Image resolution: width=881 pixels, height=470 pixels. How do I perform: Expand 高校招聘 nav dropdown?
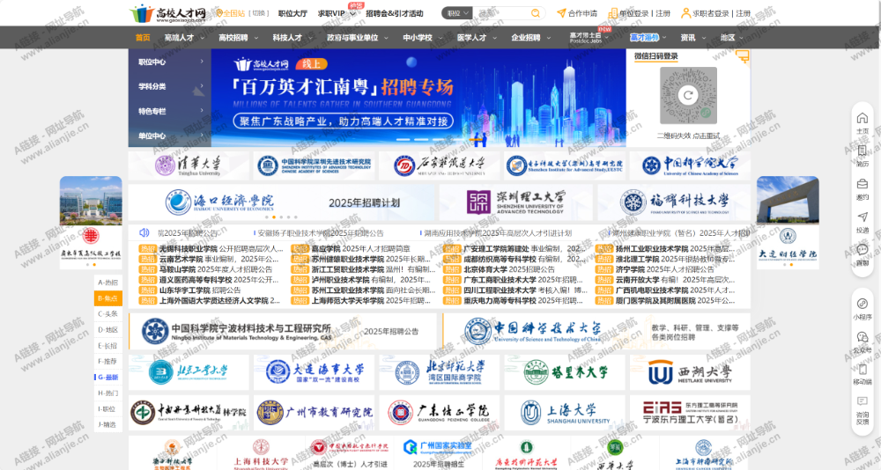tap(255, 38)
